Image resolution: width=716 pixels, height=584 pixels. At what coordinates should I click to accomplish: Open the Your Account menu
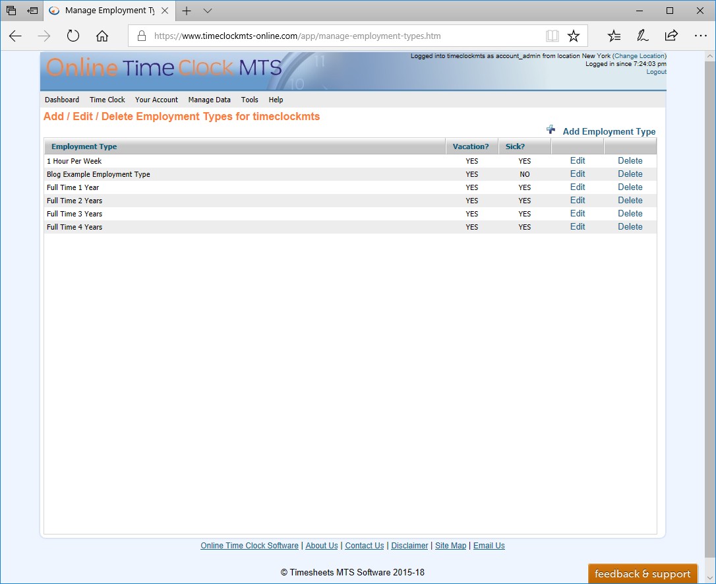click(157, 100)
